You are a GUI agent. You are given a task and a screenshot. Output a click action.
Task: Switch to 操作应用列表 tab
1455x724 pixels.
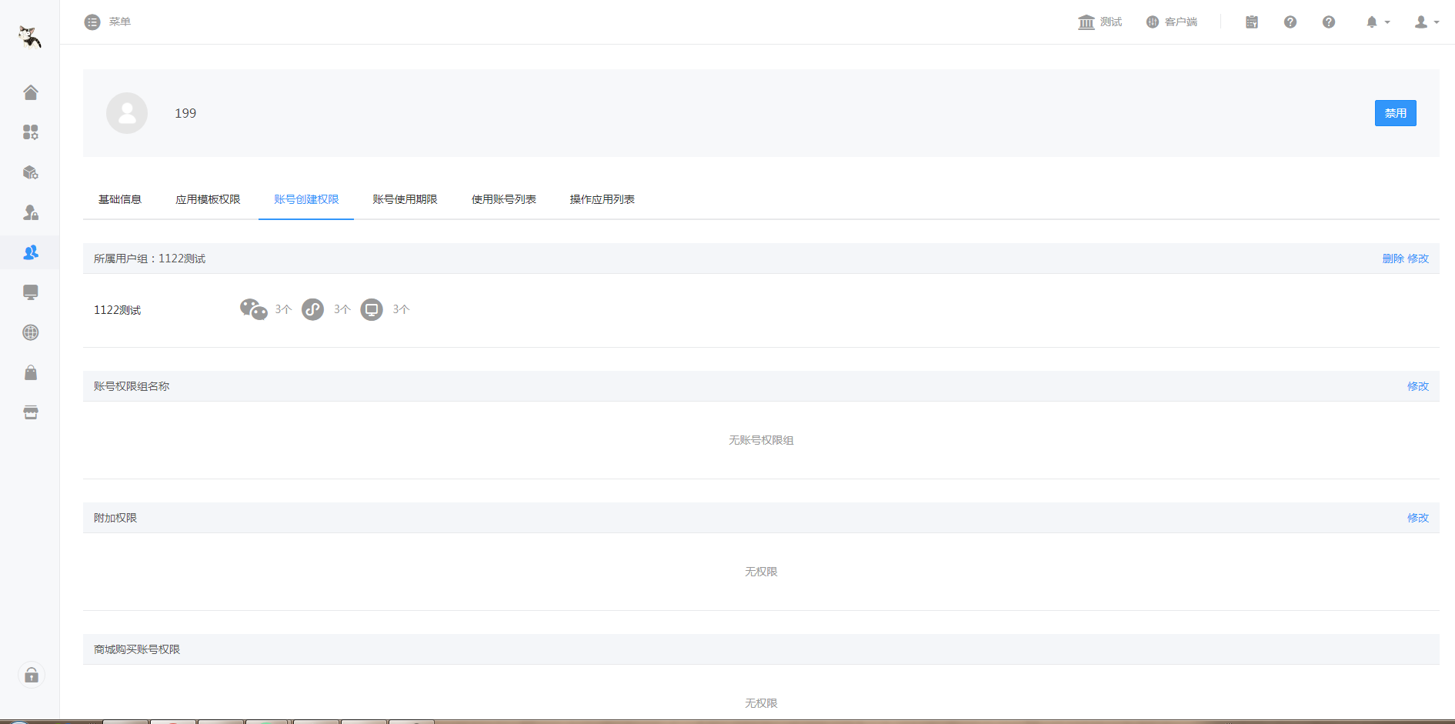tap(602, 199)
